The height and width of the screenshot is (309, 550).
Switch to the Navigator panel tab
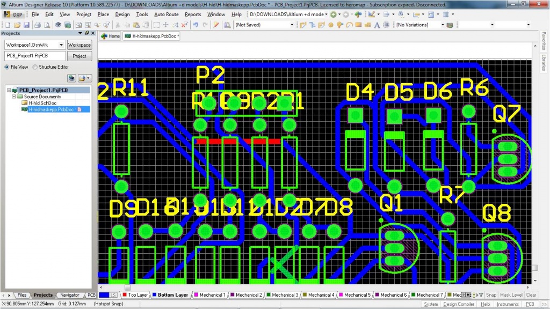69,295
